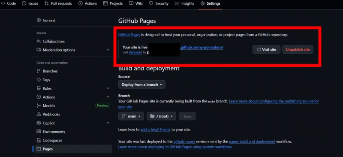Viewport: 343px width, 157px height.
Task: Open the GitHub Pages documentation link
Action: click(129, 35)
